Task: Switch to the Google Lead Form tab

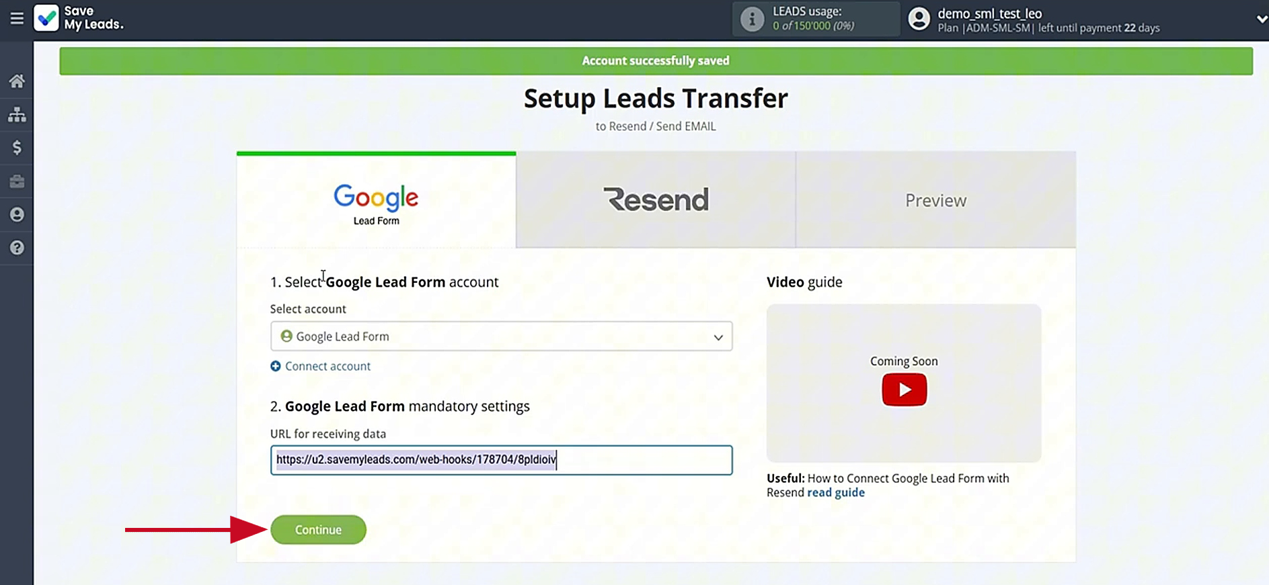Action: [x=376, y=200]
